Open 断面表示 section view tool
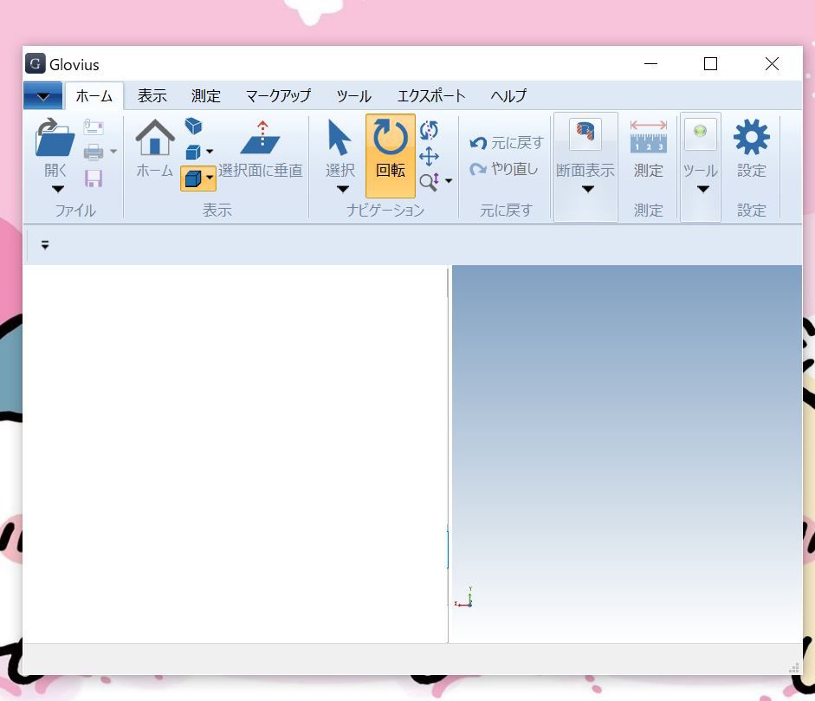 point(585,134)
